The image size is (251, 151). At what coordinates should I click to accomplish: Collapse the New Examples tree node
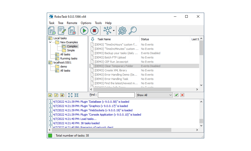pos(50,42)
